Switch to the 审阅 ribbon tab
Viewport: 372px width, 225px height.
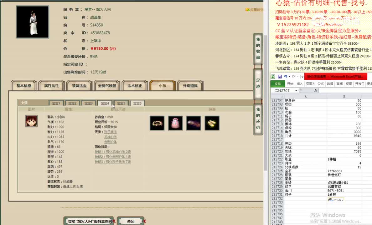click(339, 84)
